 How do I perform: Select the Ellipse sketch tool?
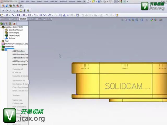pos(50,15)
